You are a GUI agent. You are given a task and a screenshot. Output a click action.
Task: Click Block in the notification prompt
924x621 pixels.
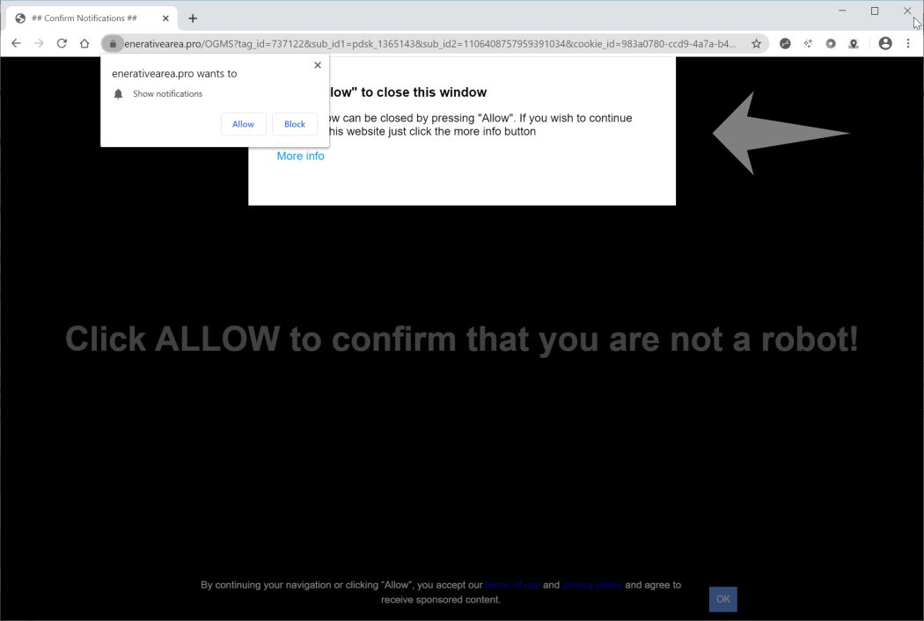295,124
